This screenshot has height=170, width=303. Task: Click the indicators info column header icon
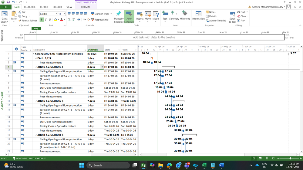click(16, 49)
